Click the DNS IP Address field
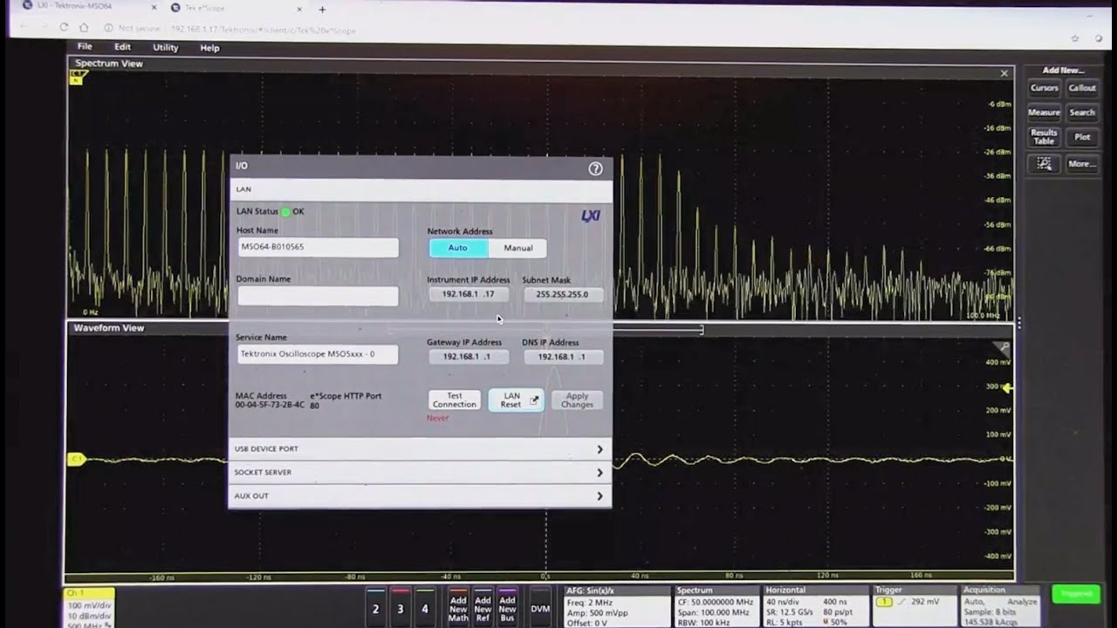1117x628 pixels. (563, 357)
